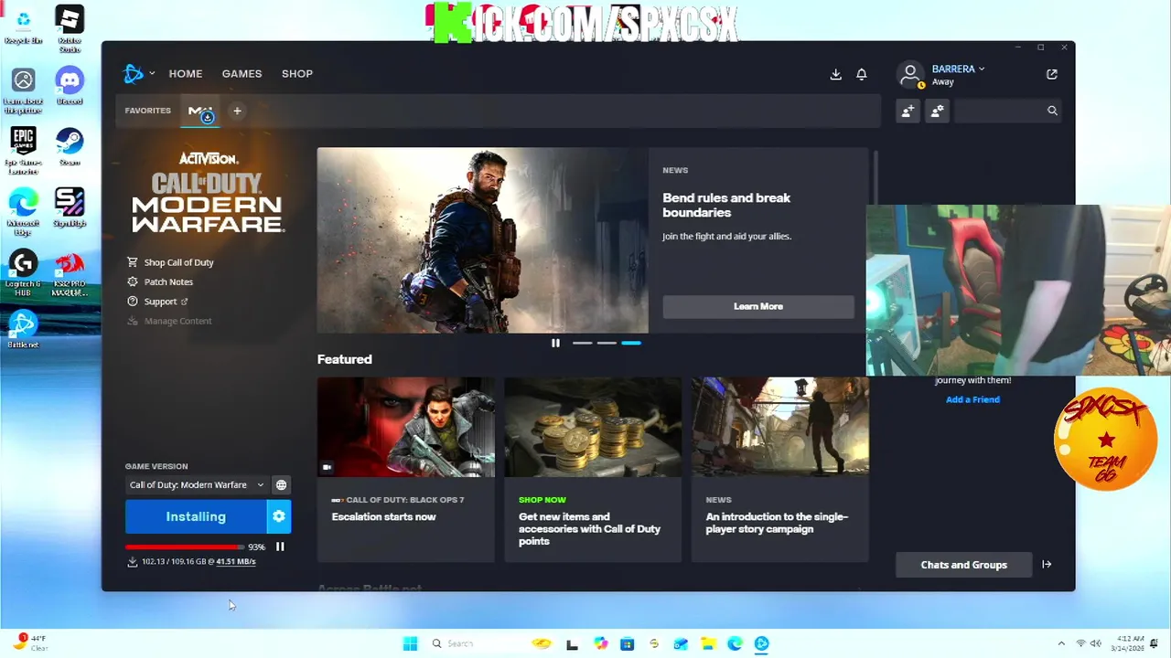Click the Add a Friend link

tap(972, 399)
